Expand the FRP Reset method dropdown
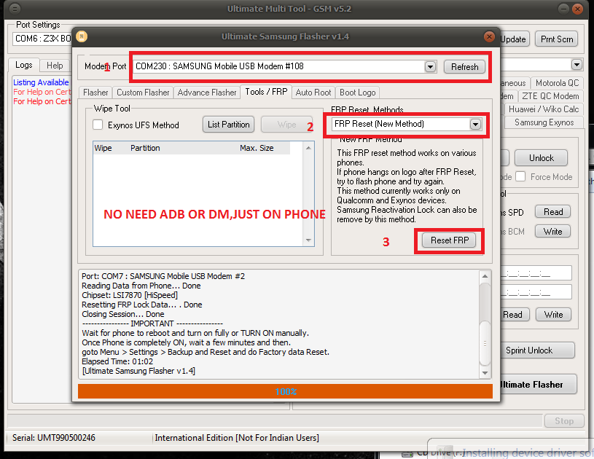Viewport: 594px width, 459px height. pos(475,124)
